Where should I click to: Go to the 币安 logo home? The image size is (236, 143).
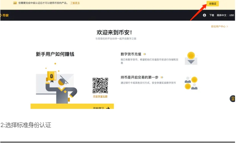click(4, 15)
